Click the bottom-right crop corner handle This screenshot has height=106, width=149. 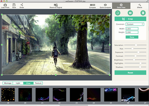click(110, 75)
